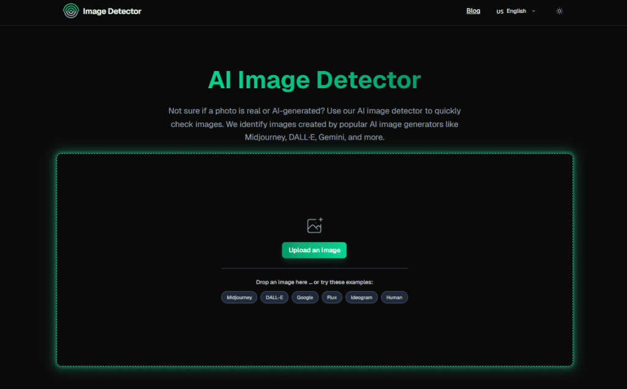The image size is (627, 389).
Task: Open the Blog link in header
Action: click(473, 11)
